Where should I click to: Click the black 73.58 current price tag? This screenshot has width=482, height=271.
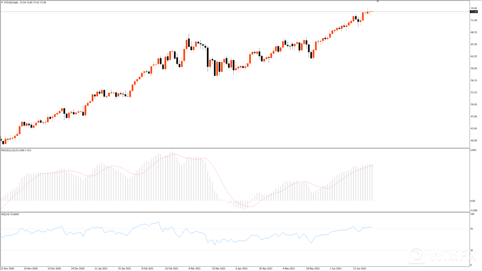pos(473,12)
